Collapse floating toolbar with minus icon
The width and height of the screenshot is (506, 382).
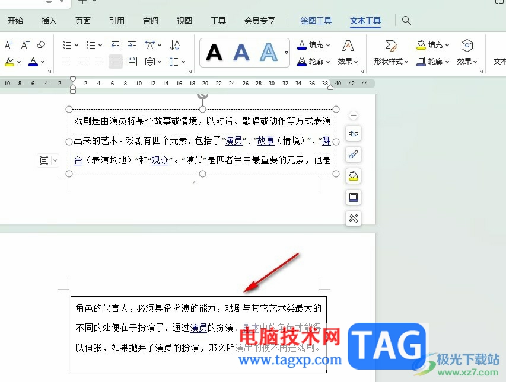354,115
